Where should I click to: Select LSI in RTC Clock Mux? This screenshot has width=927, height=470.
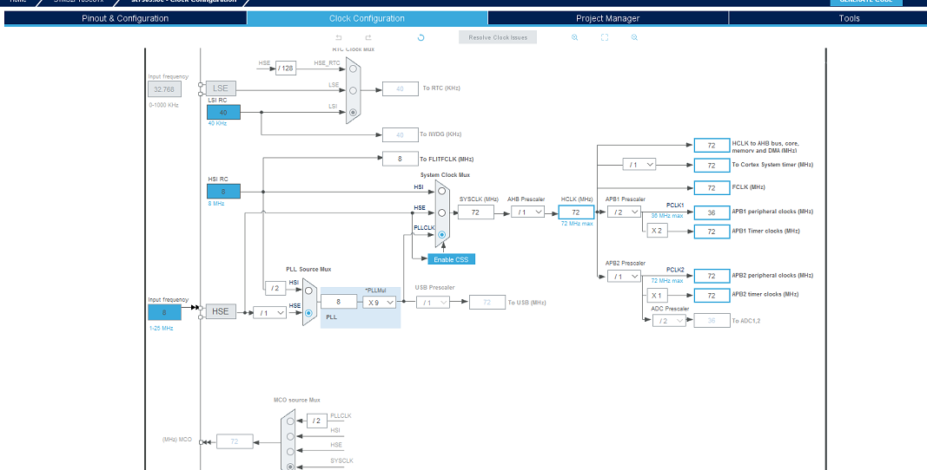tap(353, 112)
